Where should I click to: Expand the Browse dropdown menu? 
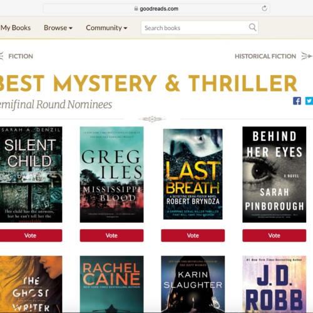point(58,28)
